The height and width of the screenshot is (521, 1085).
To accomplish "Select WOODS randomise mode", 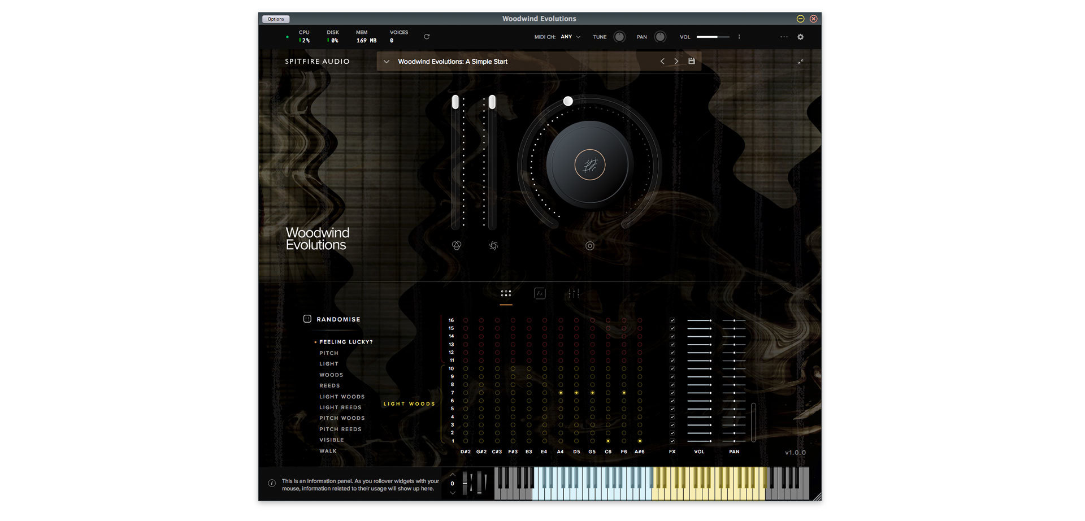I will (x=331, y=375).
